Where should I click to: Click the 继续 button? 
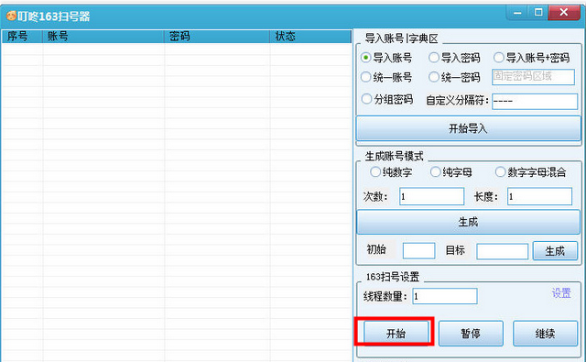click(x=546, y=333)
